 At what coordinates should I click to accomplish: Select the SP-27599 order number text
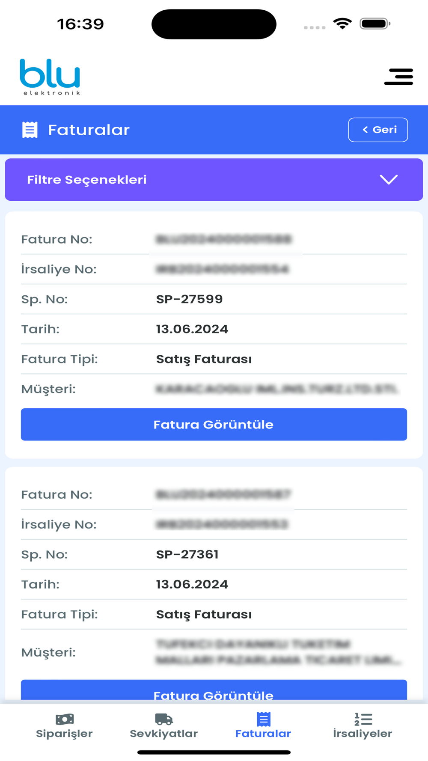point(189,299)
